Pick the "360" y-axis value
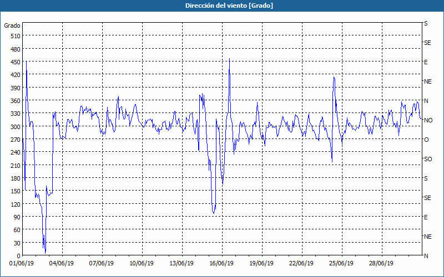 point(16,101)
